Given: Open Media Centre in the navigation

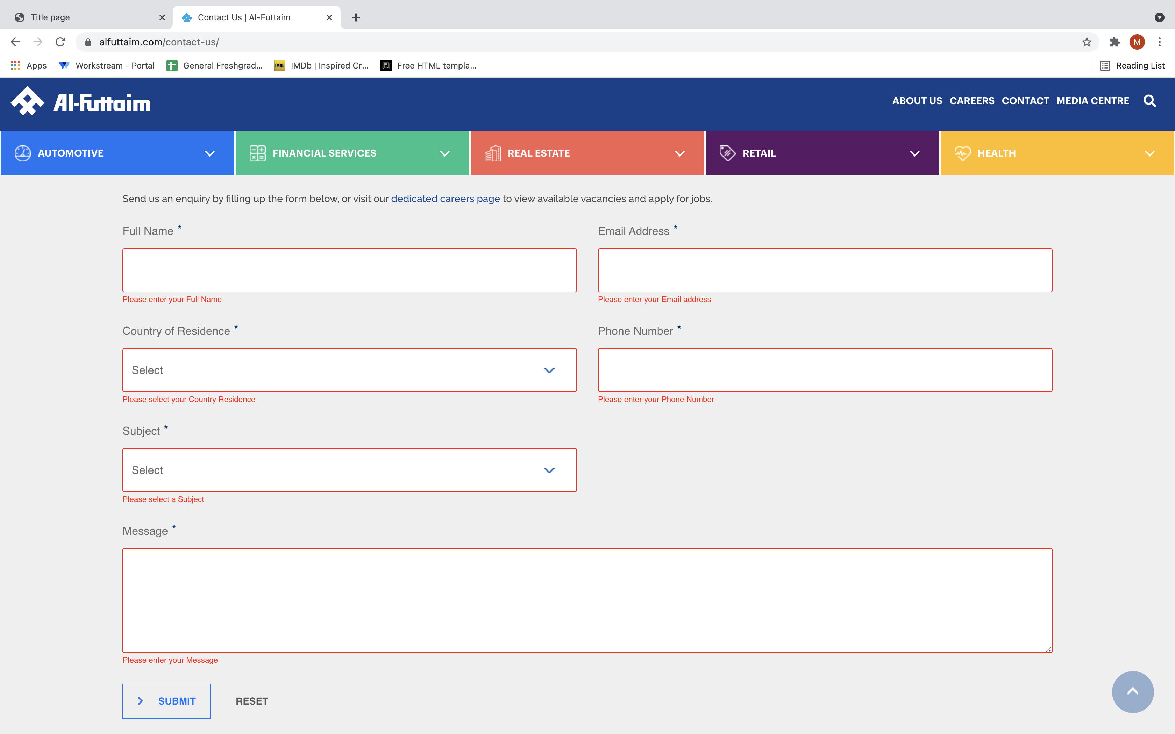Looking at the screenshot, I should (x=1092, y=101).
